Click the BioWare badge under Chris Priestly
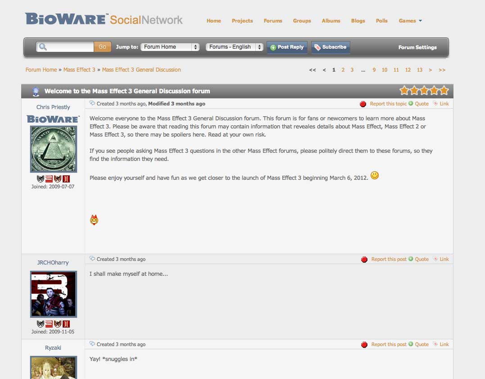The height and width of the screenshot is (379, 485). pos(53,119)
